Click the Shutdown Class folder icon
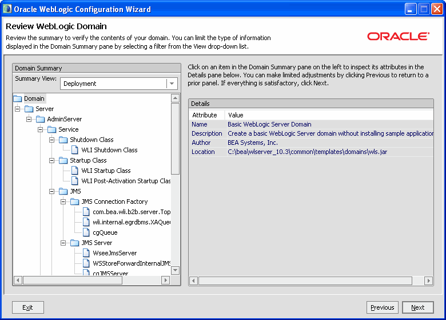446x320 pixels. 63,140
